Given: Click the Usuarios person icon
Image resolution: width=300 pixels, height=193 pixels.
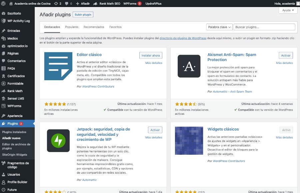Looking at the screenshot, I should pos(3,174).
